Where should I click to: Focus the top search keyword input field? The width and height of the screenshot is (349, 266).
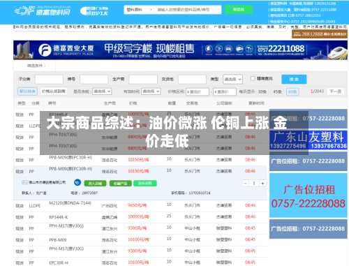(188, 10)
